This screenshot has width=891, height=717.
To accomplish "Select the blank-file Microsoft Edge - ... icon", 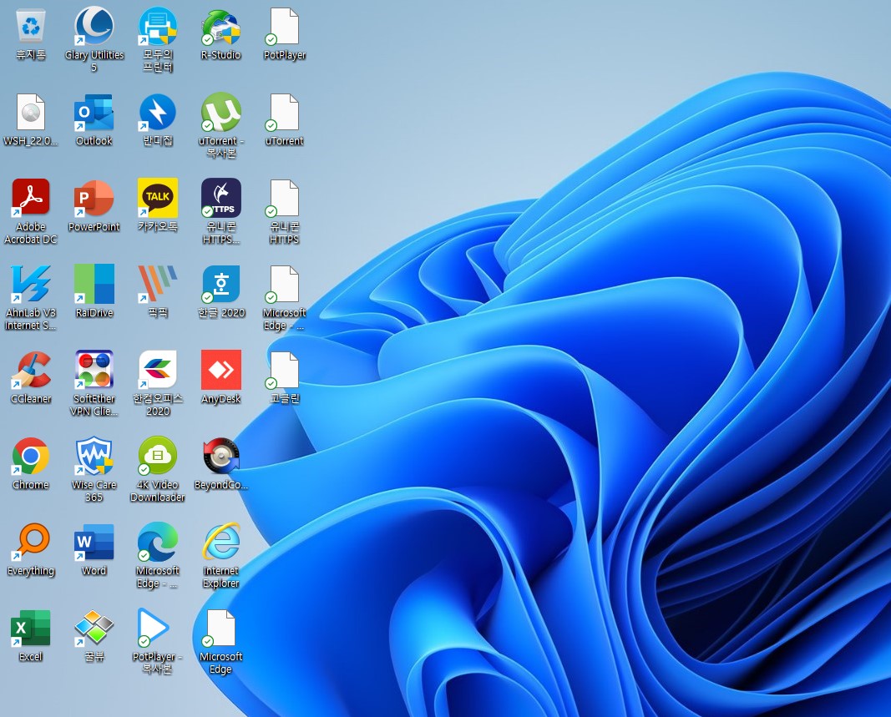I will pyautogui.click(x=284, y=284).
